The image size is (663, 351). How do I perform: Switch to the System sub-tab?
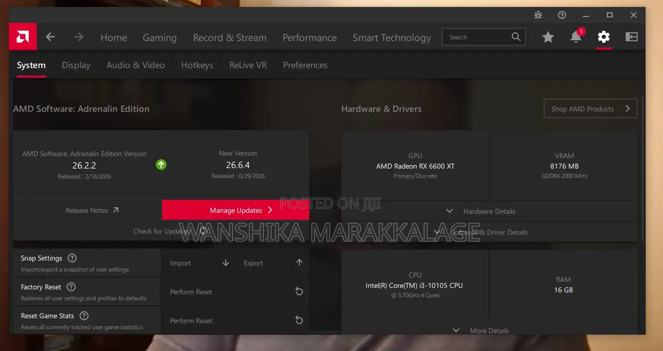[x=31, y=65]
